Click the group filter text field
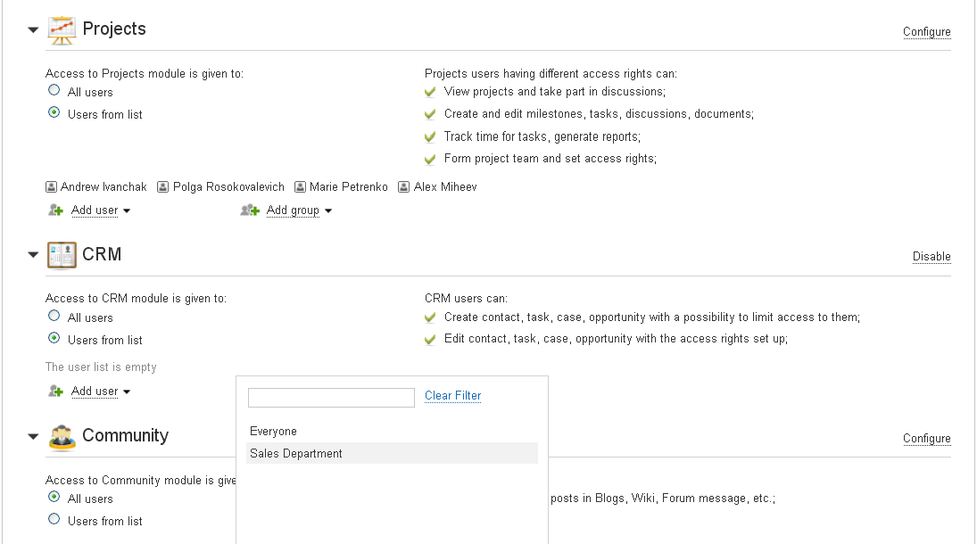This screenshot has width=977, height=544. pos(332,398)
